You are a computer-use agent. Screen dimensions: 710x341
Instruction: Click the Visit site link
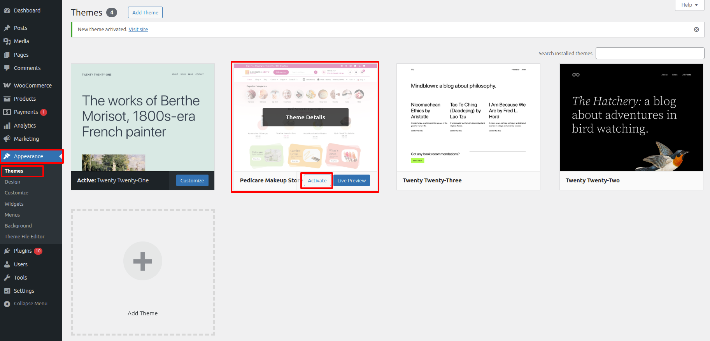(x=138, y=30)
